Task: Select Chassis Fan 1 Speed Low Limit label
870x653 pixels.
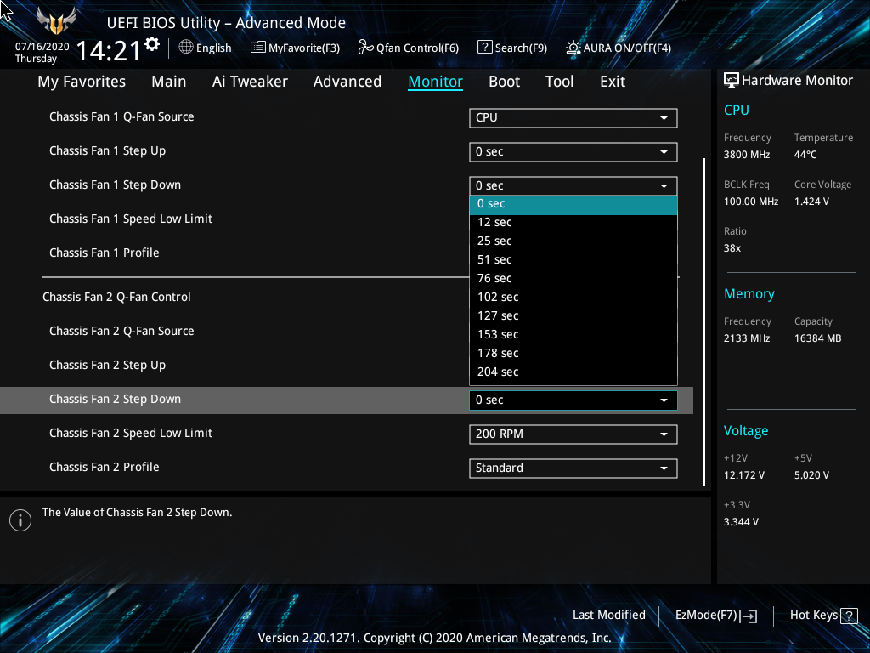Action: 130,219
